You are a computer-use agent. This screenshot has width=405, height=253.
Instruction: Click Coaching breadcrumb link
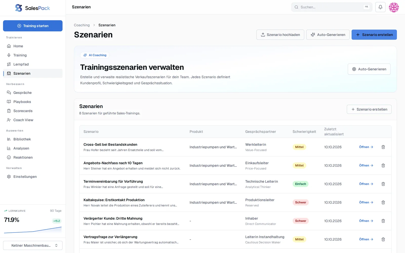(82, 25)
